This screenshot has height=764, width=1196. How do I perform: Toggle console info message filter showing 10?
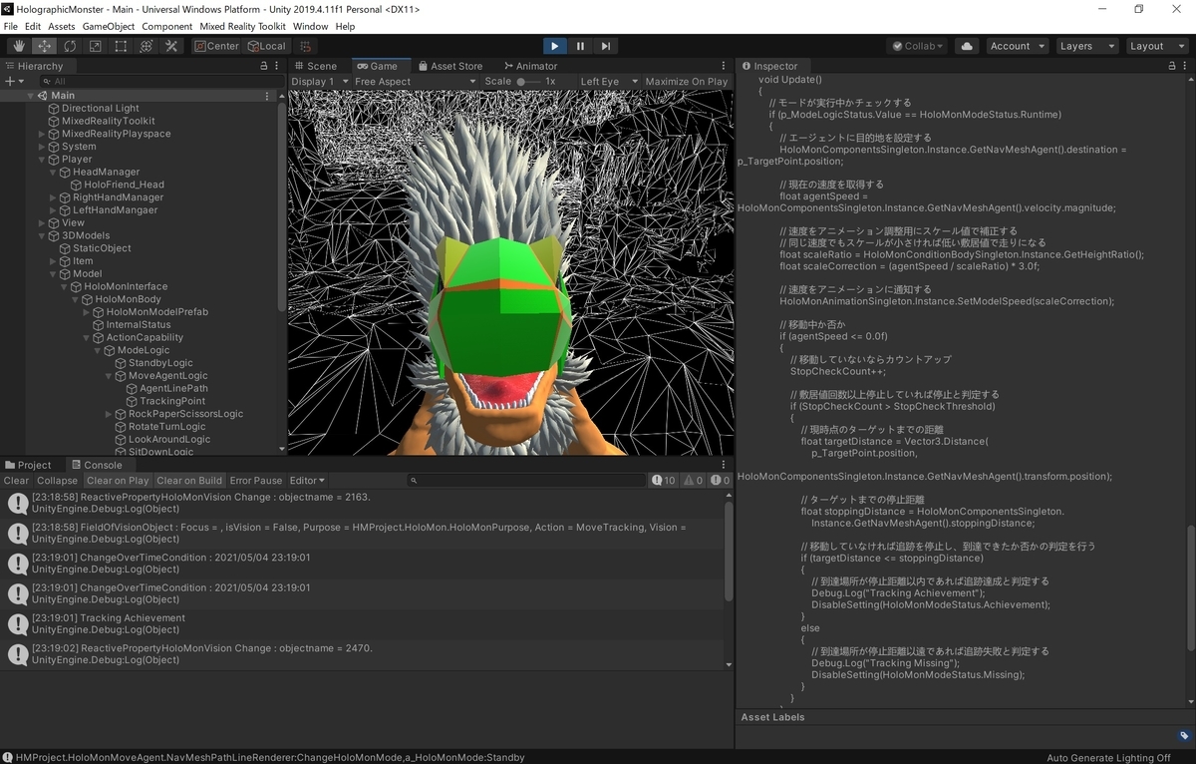click(664, 481)
